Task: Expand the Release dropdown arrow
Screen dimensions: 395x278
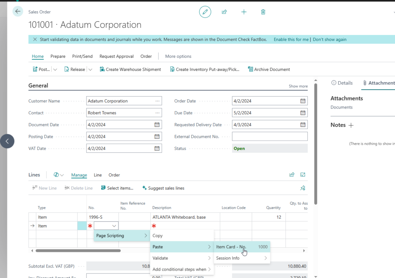Action: 90,70
